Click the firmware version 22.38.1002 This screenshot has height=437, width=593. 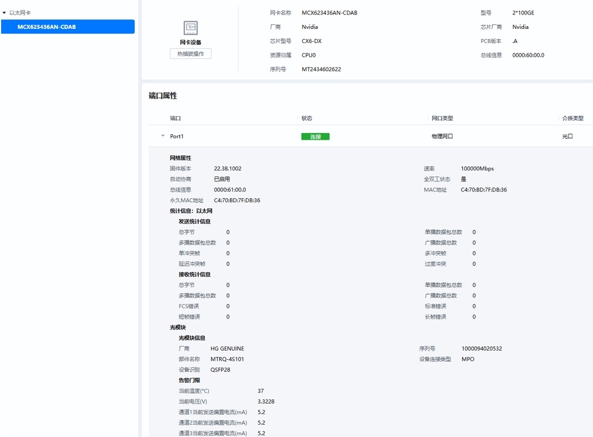[228, 169]
